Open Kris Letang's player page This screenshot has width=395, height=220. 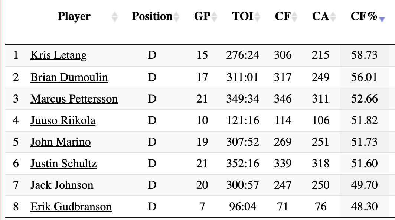[58, 55]
